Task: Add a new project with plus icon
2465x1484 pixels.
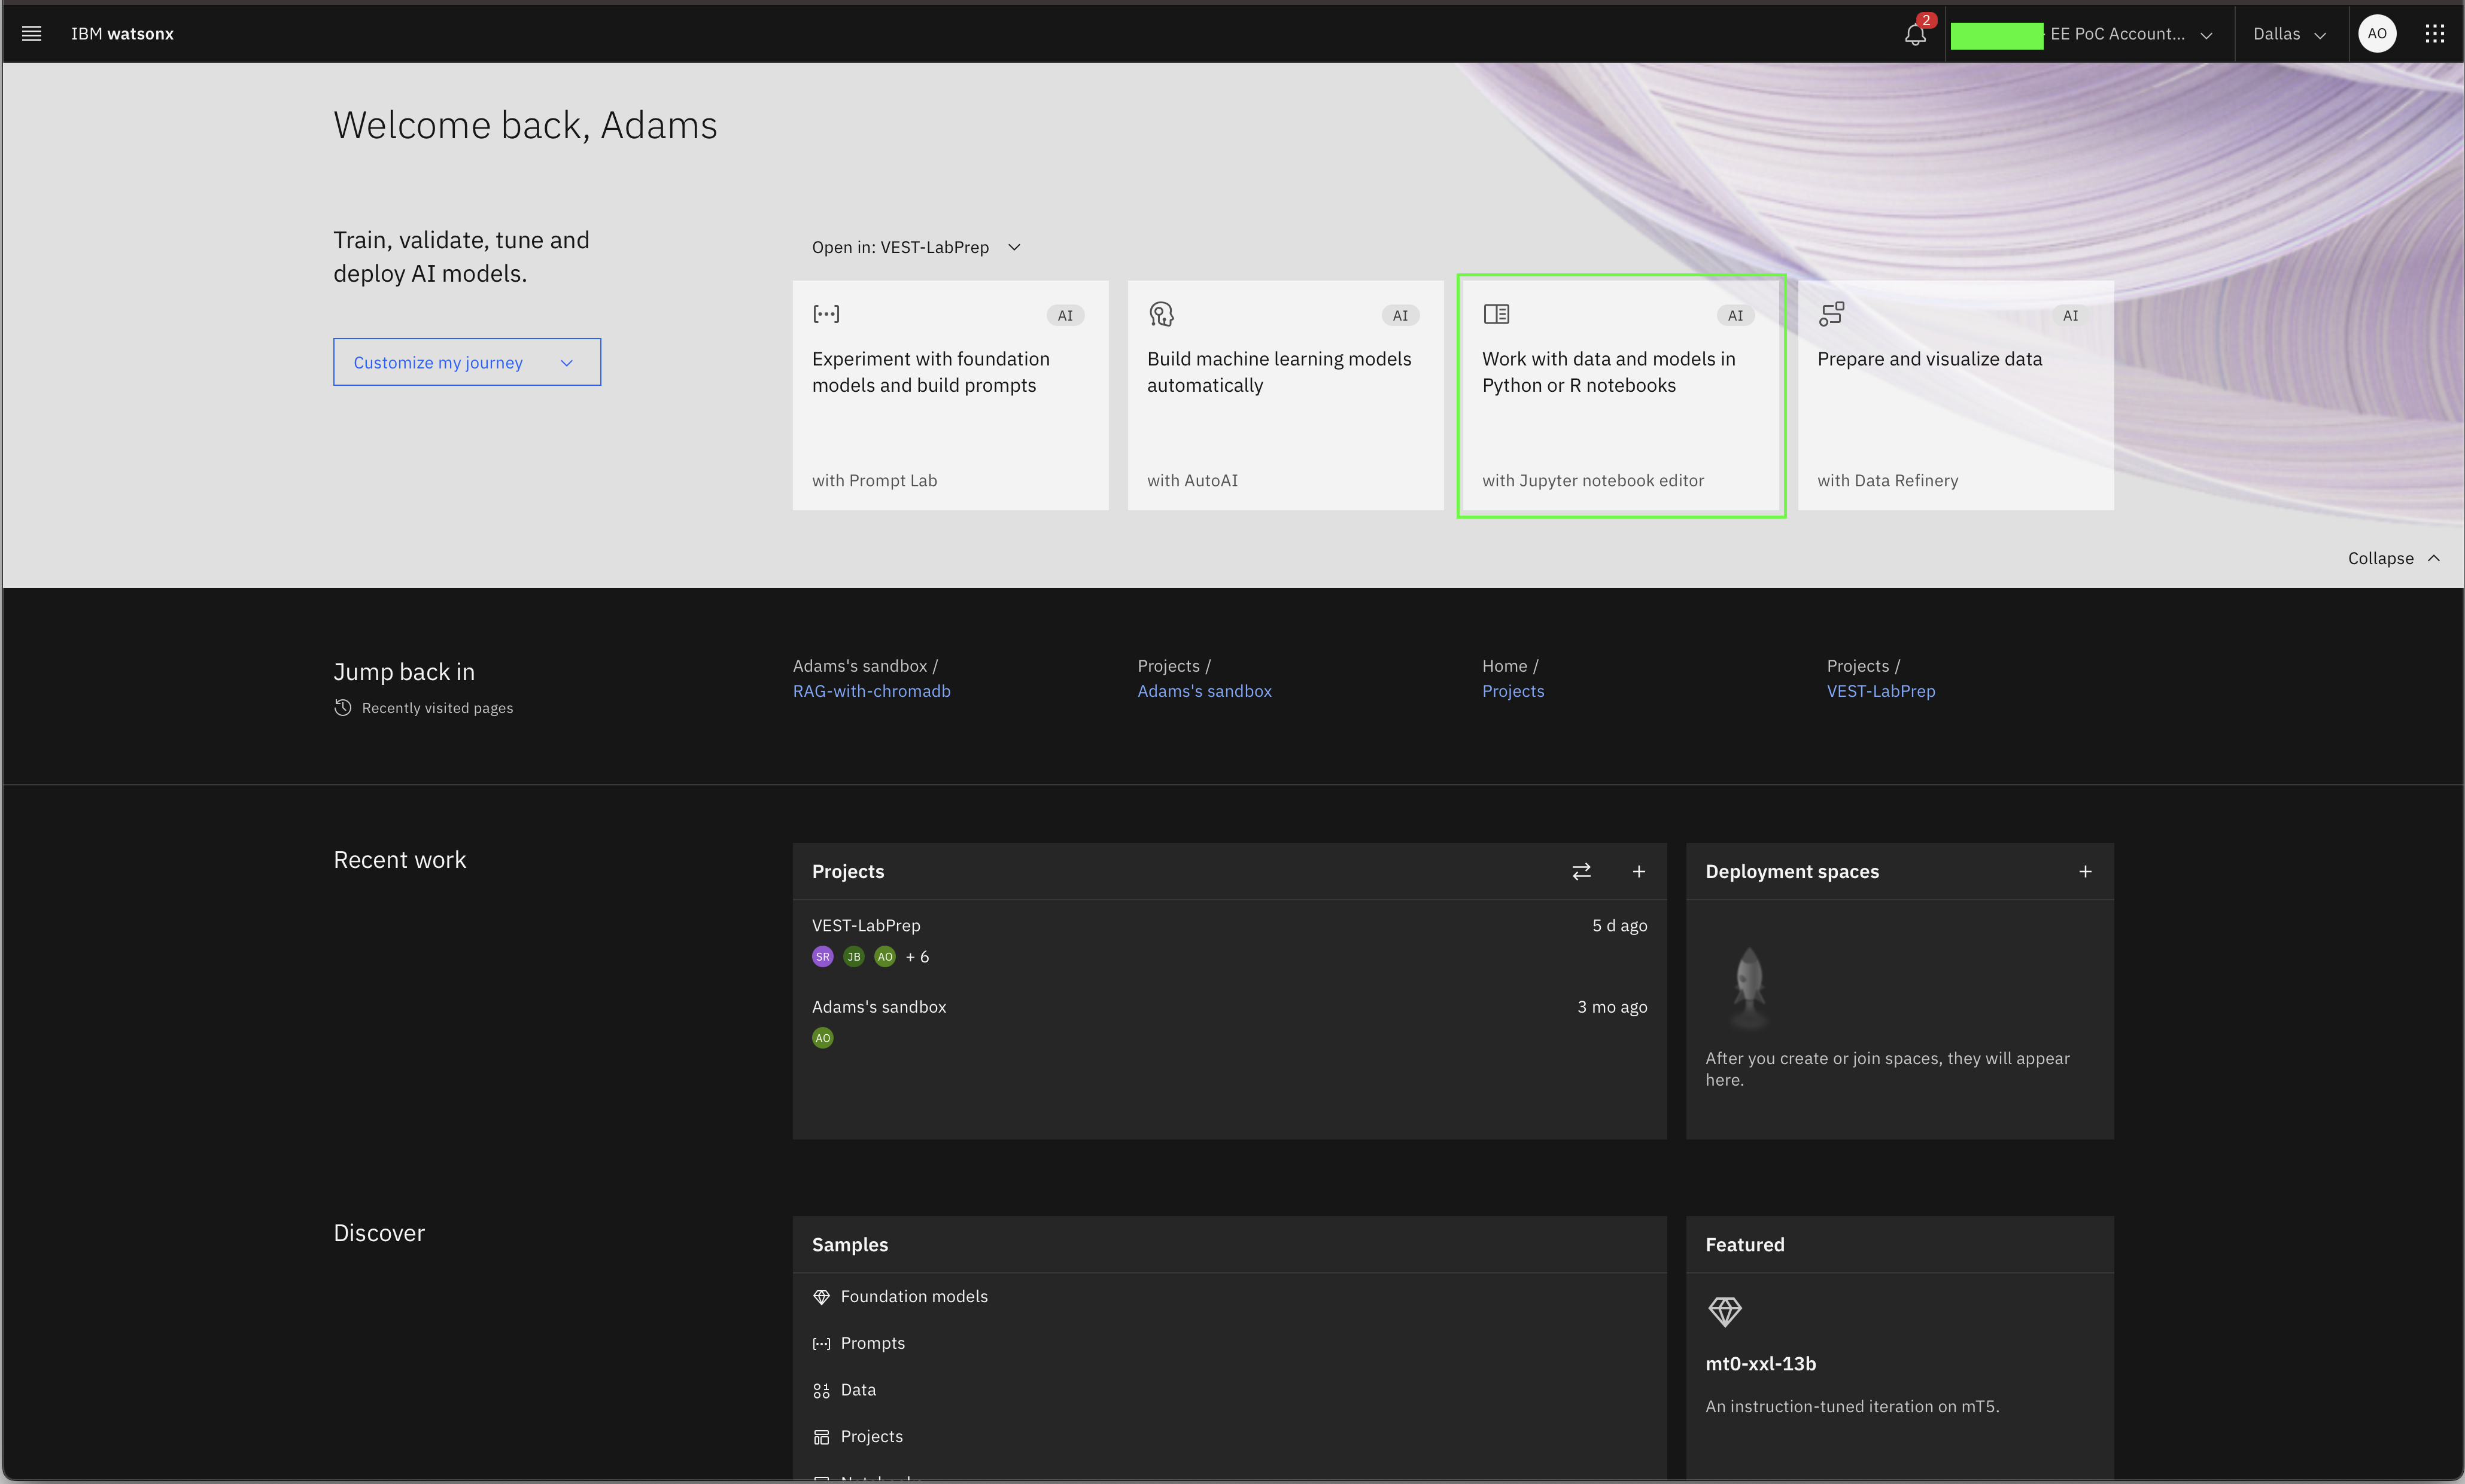Action: [x=1639, y=871]
